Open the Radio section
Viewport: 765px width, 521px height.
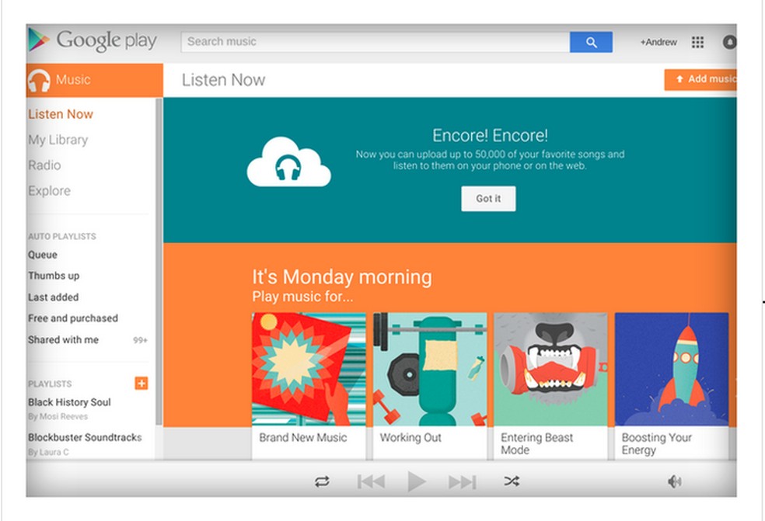tap(44, 165)
